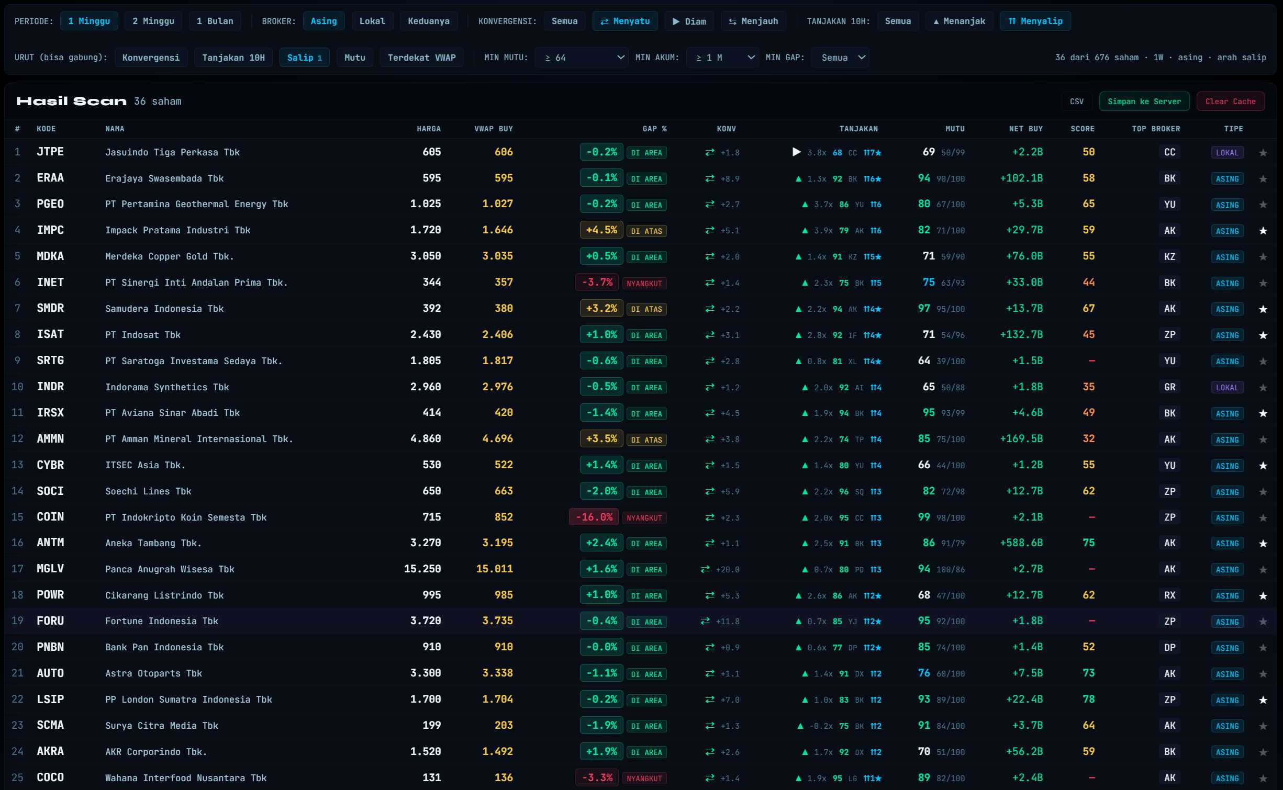Select Semua in Tanjakan 10H filter
The width and height of the screenshot is (1283, 790).
pos(898,21)
